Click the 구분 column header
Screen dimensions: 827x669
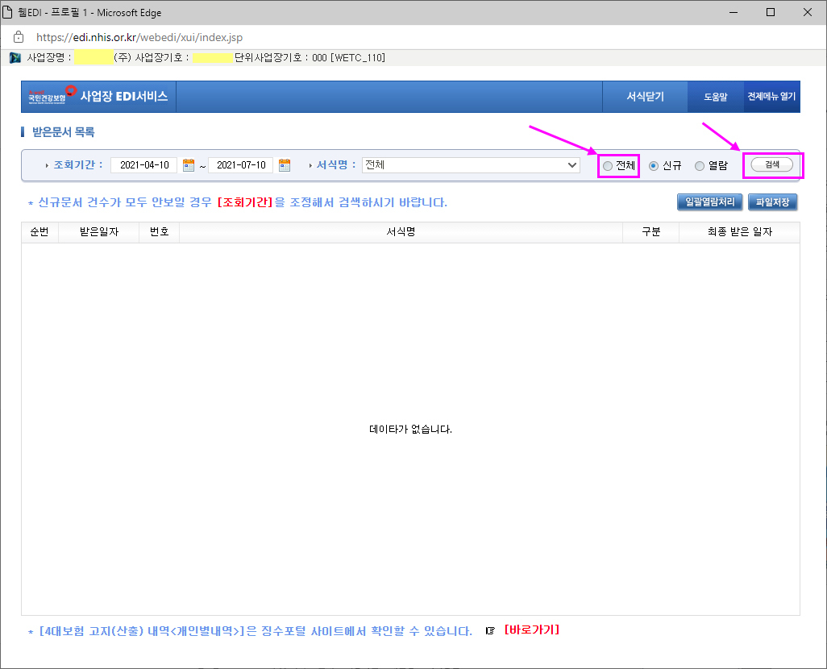(650, 232)
